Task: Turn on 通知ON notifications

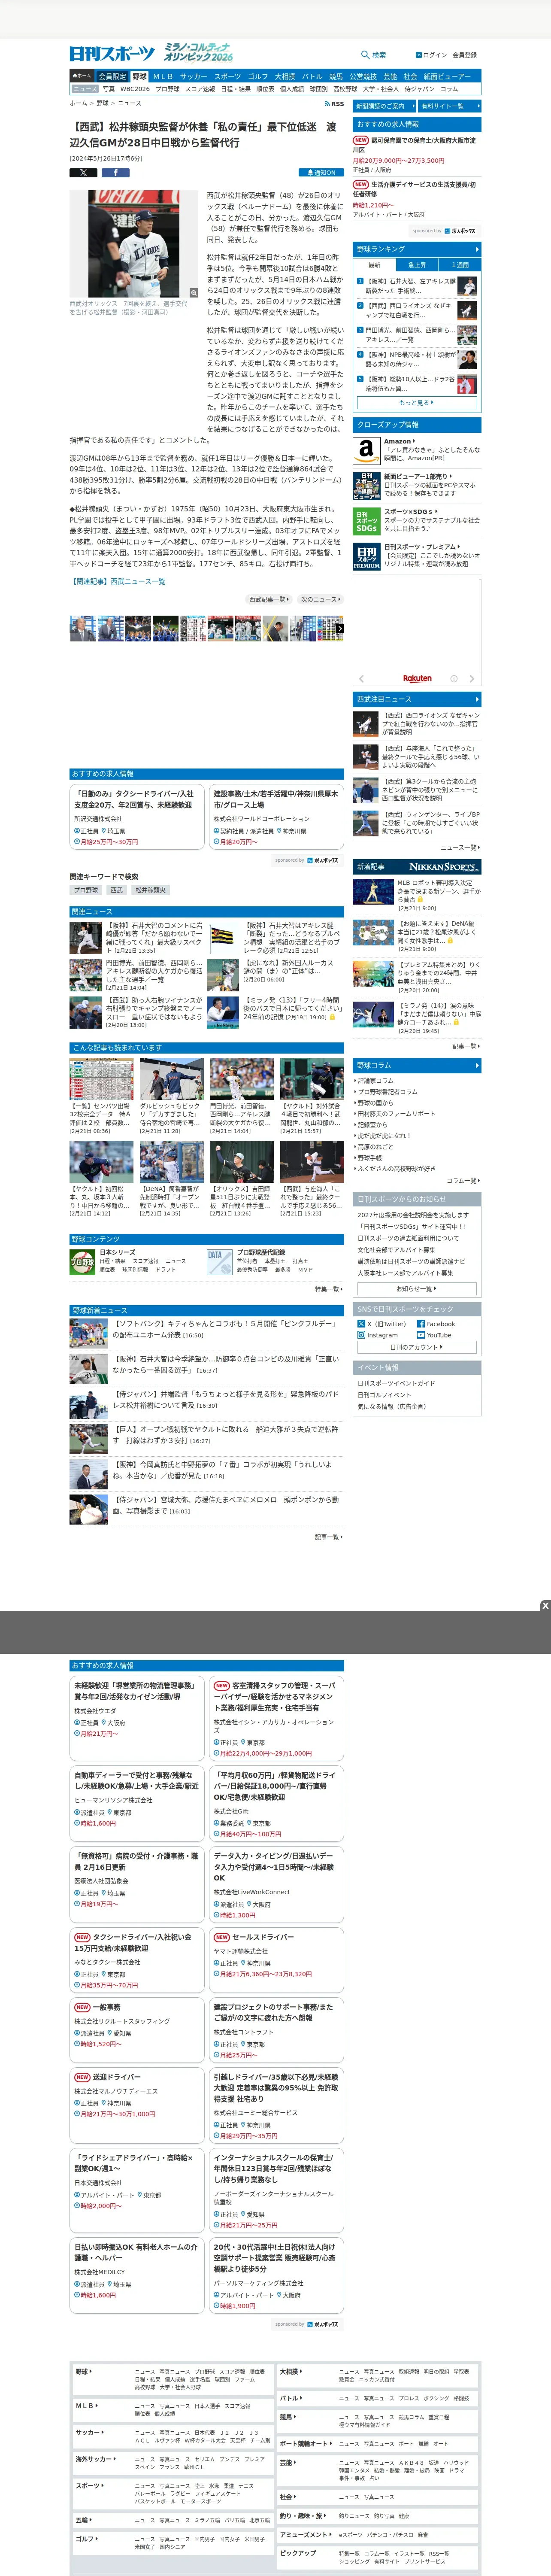Action: (x=321, y=172)
